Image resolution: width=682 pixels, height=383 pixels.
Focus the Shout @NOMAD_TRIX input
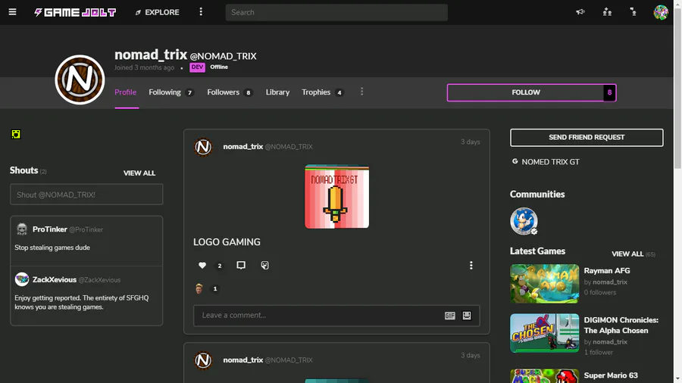(x=86, y=194)
